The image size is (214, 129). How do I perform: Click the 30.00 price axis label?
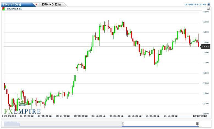tap(206, 73)
